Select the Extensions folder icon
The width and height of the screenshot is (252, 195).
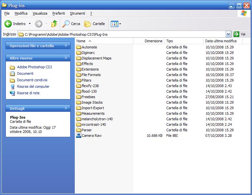(x=79, y=69)
